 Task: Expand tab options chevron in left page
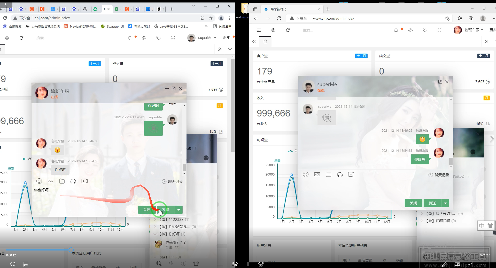click(x=230, y=49)
